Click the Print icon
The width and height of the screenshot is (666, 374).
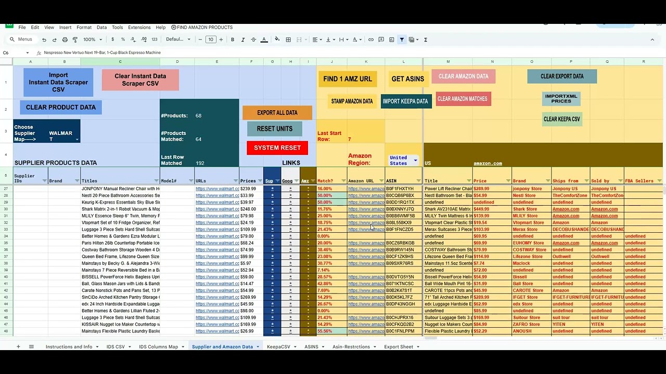(65, 39)
